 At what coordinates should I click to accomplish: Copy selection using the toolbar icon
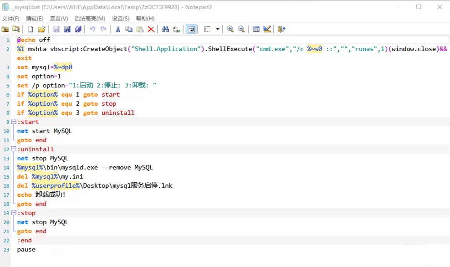(129, 29)
